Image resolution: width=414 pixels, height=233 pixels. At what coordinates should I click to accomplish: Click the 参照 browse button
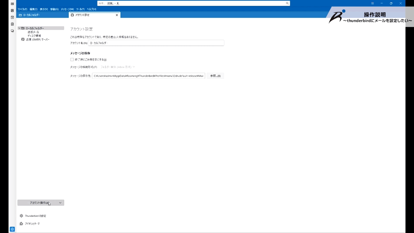point(215,76)
